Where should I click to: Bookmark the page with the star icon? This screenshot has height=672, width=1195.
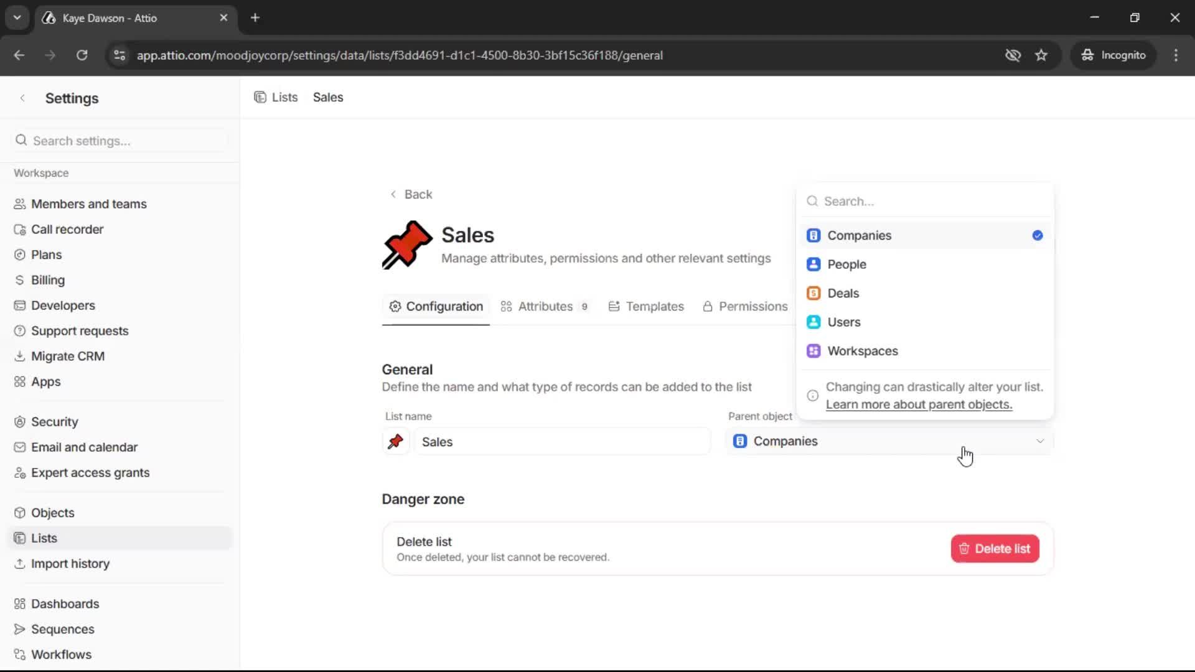coord(1041,55)
